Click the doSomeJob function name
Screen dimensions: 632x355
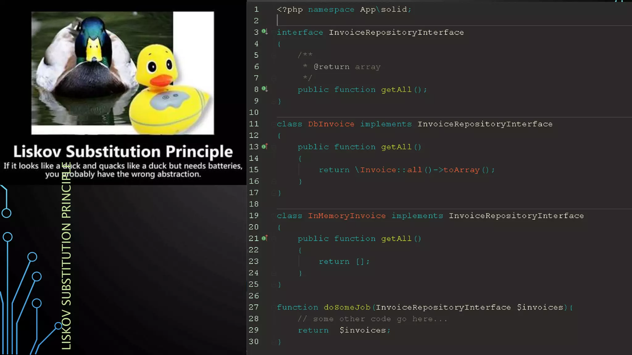click(347, 307)
